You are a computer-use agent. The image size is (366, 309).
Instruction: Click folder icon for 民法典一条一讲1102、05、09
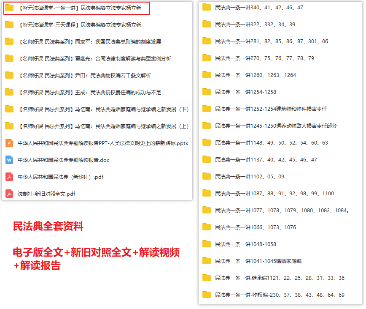[x=207, y=176]
